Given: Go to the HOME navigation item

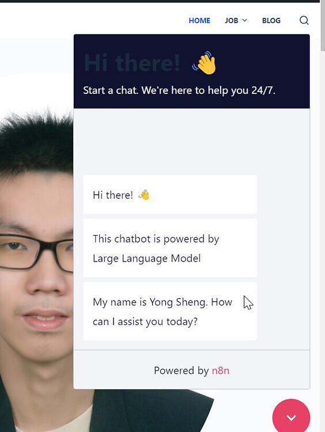Looking at the screenshot, I should coord(199,20).
